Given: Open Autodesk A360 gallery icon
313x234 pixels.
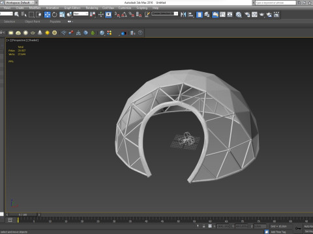Looking at the screenshot, I should coord(276,14).
